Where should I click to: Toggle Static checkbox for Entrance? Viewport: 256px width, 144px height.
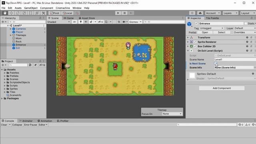click(246, 24)
